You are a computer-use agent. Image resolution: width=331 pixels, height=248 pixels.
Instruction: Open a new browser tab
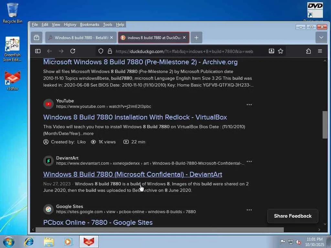(196, 37)
